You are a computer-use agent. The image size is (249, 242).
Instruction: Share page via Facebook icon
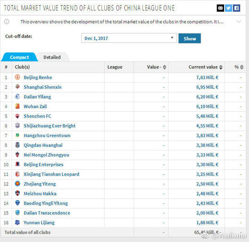tap(236, 8)
